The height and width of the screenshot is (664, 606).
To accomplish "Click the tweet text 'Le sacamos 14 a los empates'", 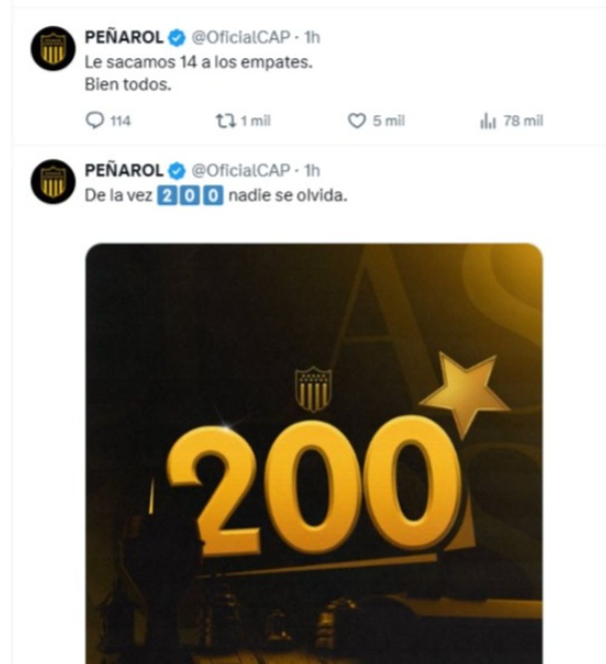I will pos(199,62).
